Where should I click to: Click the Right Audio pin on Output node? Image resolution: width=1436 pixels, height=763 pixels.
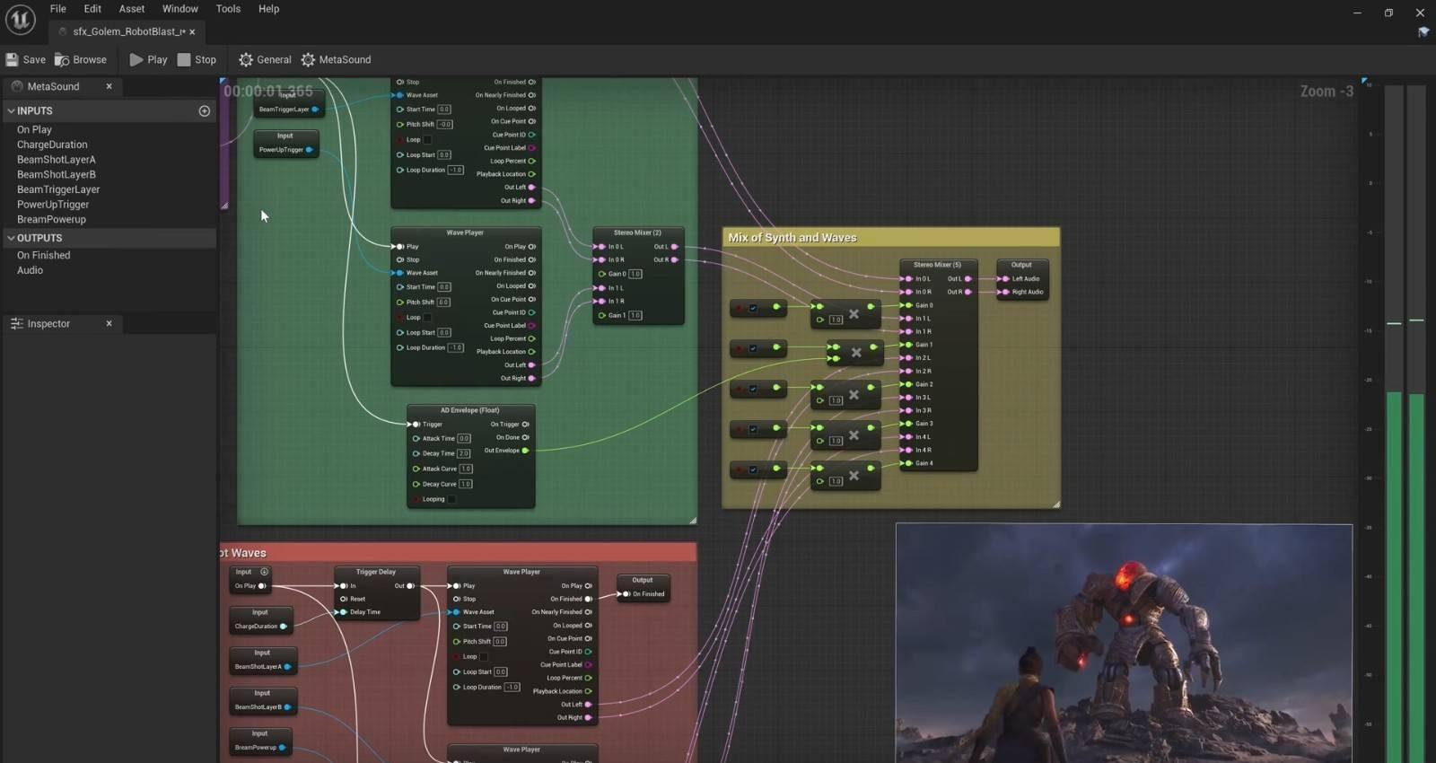pyautogui.click(x=1005, y=292)
